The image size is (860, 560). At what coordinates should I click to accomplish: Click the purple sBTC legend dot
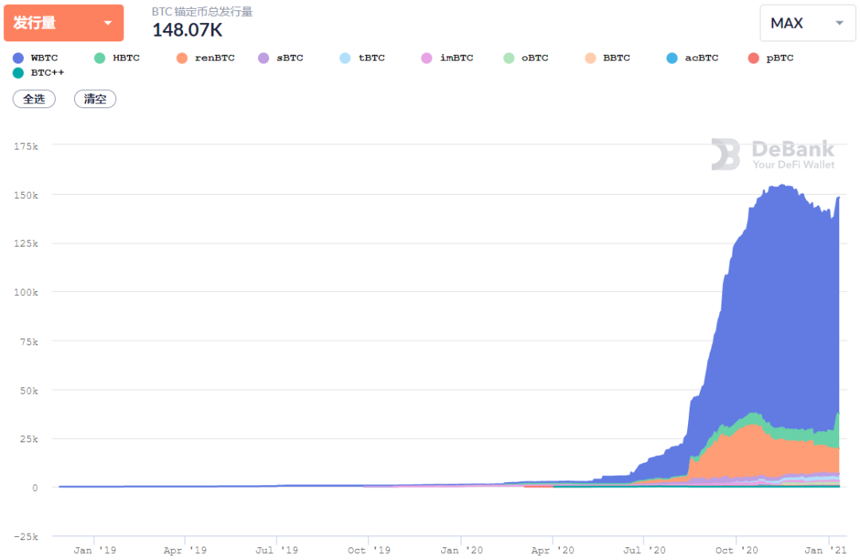coord(264,58)
